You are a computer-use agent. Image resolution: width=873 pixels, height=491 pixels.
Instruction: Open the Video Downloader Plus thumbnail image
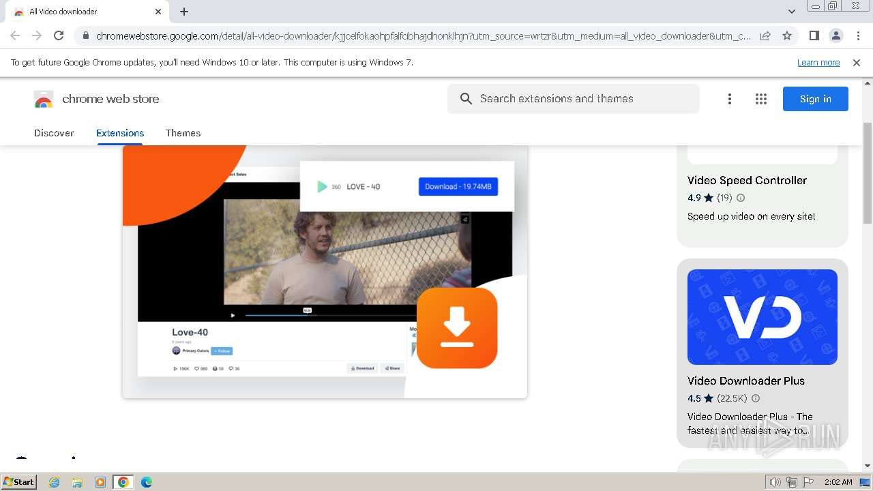[763, 317]
